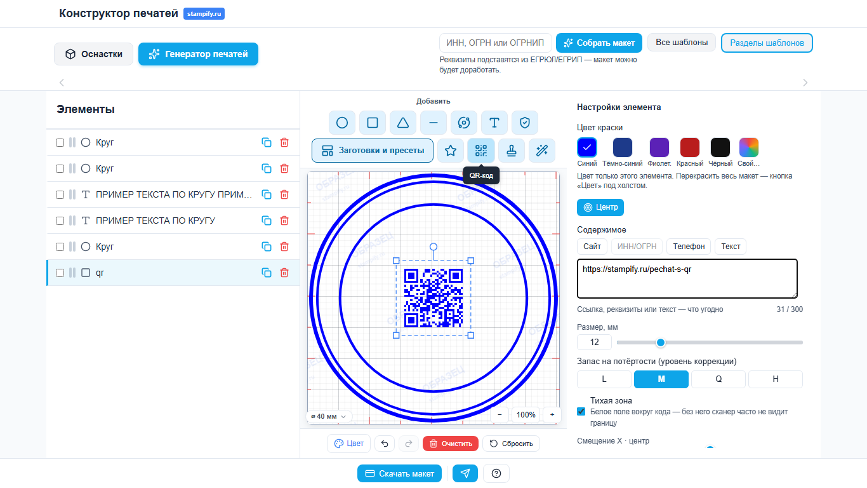The width and height of the screenshot is (867, 488).
Task: Open Все шаблоны
Action: 682,43
